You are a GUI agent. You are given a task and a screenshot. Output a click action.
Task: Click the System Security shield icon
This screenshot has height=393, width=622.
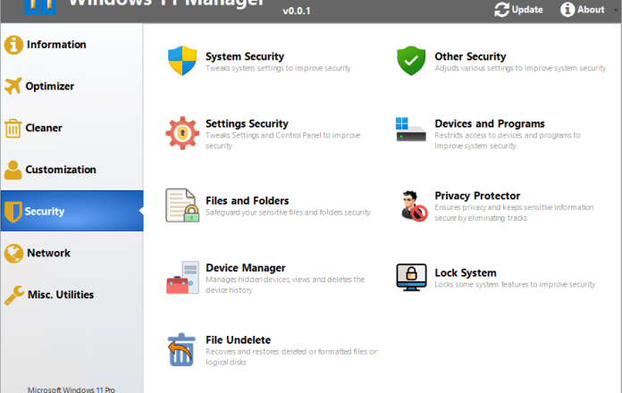tap(182, 61)
